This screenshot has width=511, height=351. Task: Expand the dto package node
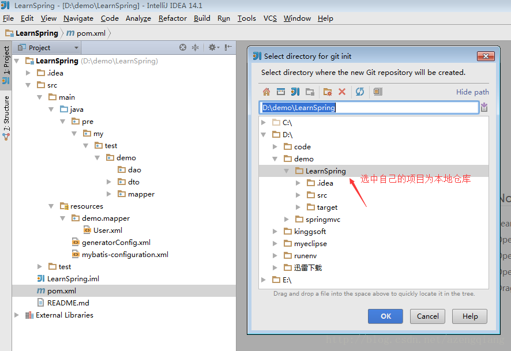109,182
